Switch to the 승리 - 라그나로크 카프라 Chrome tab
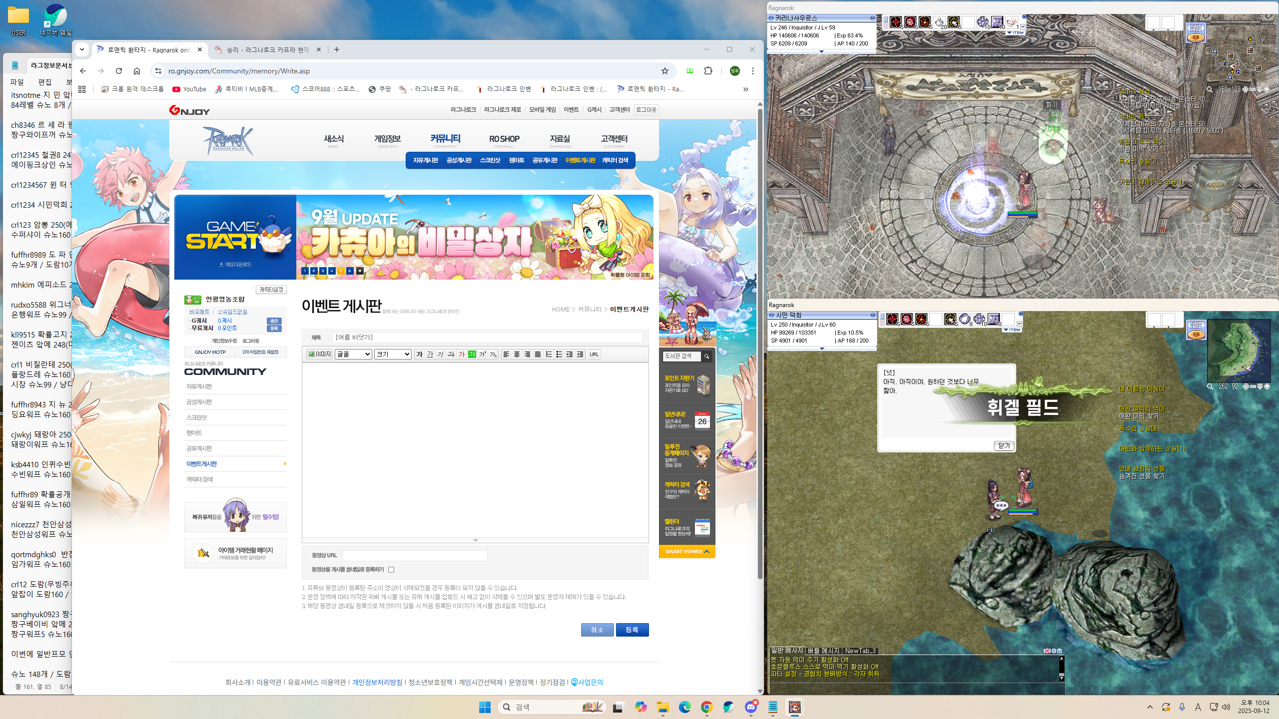This screenshot has height=719, width=1279. pyautogui.click(x=268, y=50)
